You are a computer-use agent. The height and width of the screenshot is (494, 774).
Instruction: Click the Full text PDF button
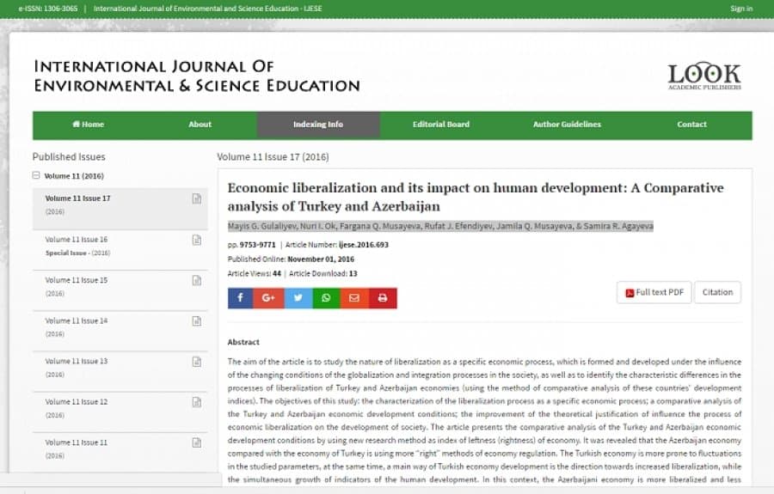pos(654,292)
